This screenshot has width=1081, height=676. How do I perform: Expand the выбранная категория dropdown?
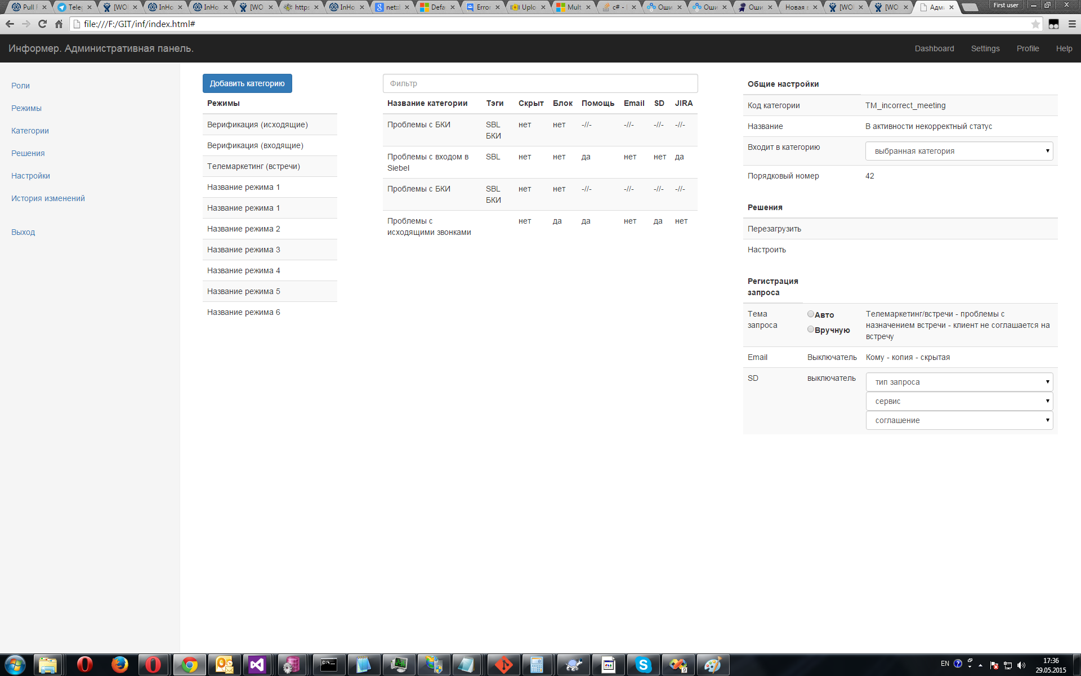click(959, 151)
